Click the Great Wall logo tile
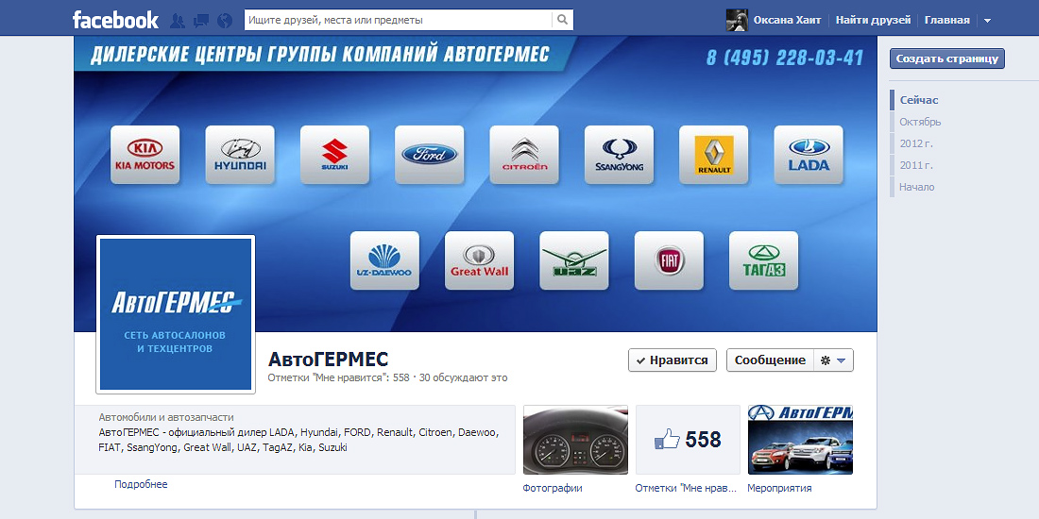1039x519 pixels. 479,260
